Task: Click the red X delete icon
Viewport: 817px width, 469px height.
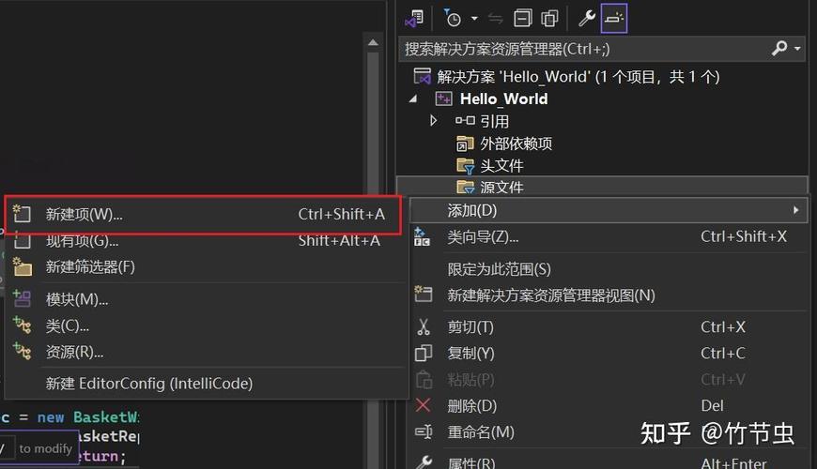Action: 424,405
